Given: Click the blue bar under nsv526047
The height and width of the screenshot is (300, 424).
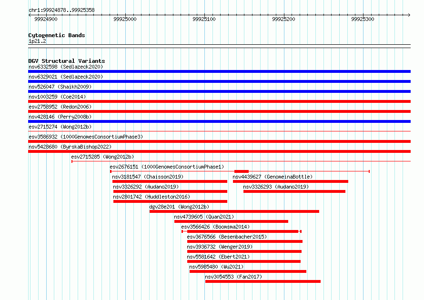Looking at the screenshot, I should click(x=219, y=91).
